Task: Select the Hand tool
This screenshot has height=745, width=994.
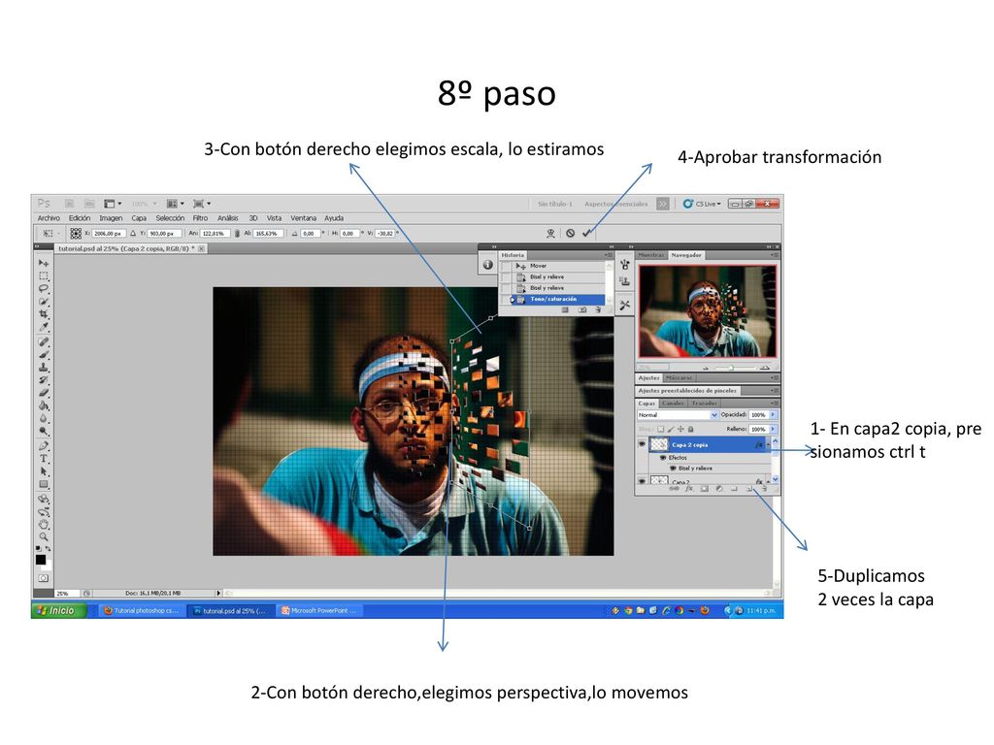Action: point(43,525)
